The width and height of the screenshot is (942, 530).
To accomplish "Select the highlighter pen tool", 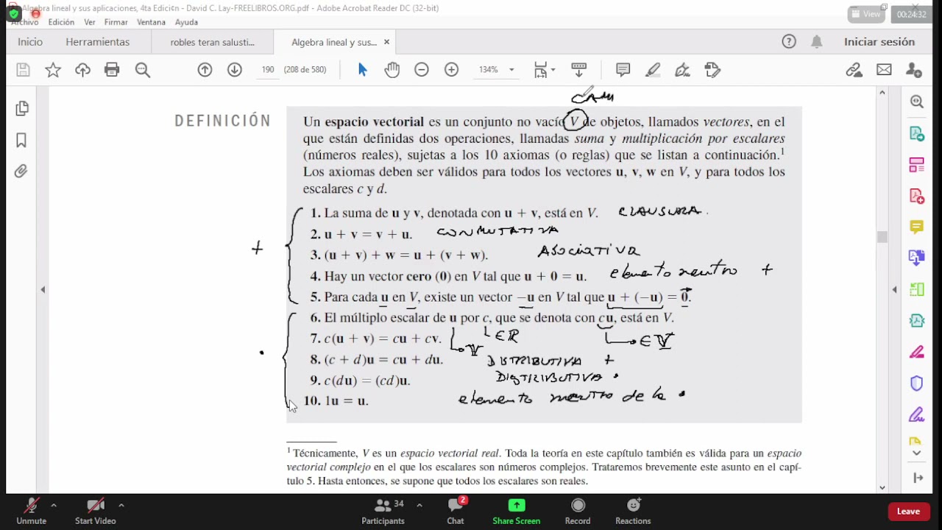I will click(x=653, y=70).
